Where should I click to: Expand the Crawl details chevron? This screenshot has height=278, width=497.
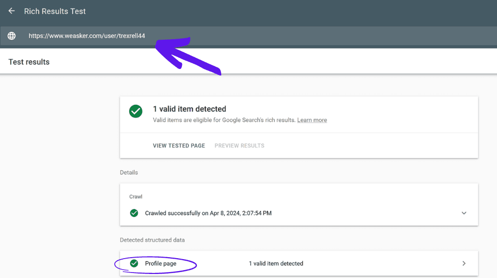tap(464, 213)
